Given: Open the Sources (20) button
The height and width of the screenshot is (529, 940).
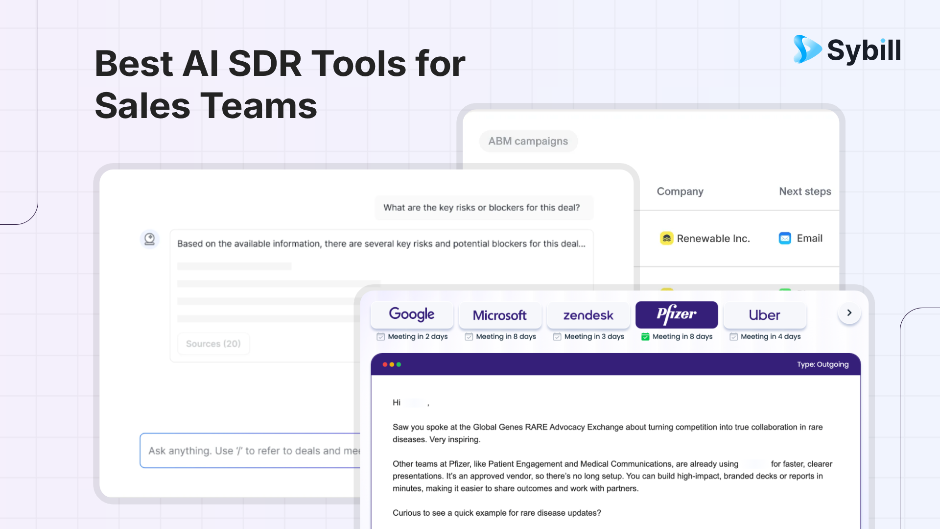Looking at the screenshot, I should click(213, 344).
